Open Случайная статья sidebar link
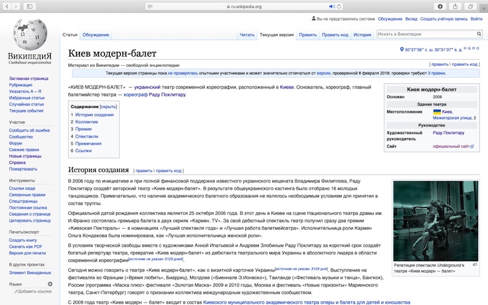Screen dimensions: 488x305 (26, 104)
